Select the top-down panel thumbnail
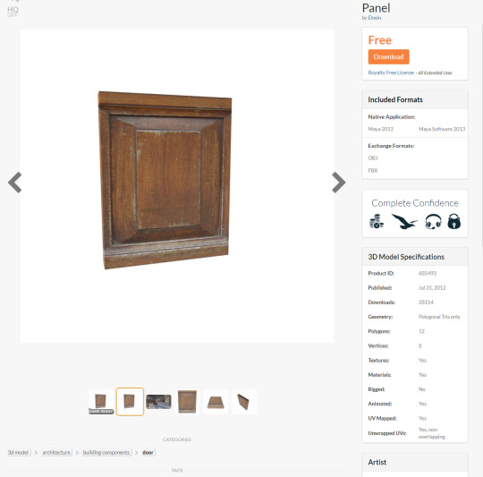Viewport: 483px width, 477px height. pos(216,402)
